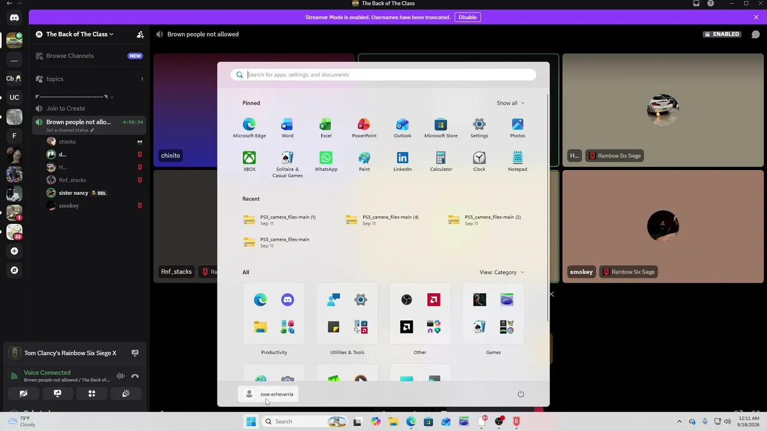Viewport: 767px width, 431px height.
Task: Open the Photos app
Action: coord(517,128)
